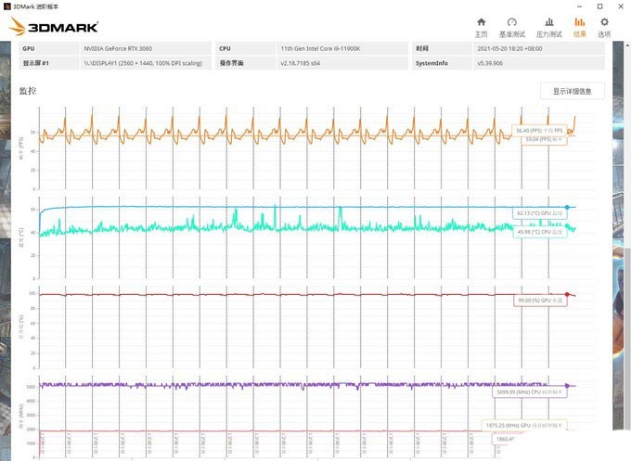Click the 3DMARK logo in the header
The width and height of the screenshot is (631, 461).
(53, 27)
